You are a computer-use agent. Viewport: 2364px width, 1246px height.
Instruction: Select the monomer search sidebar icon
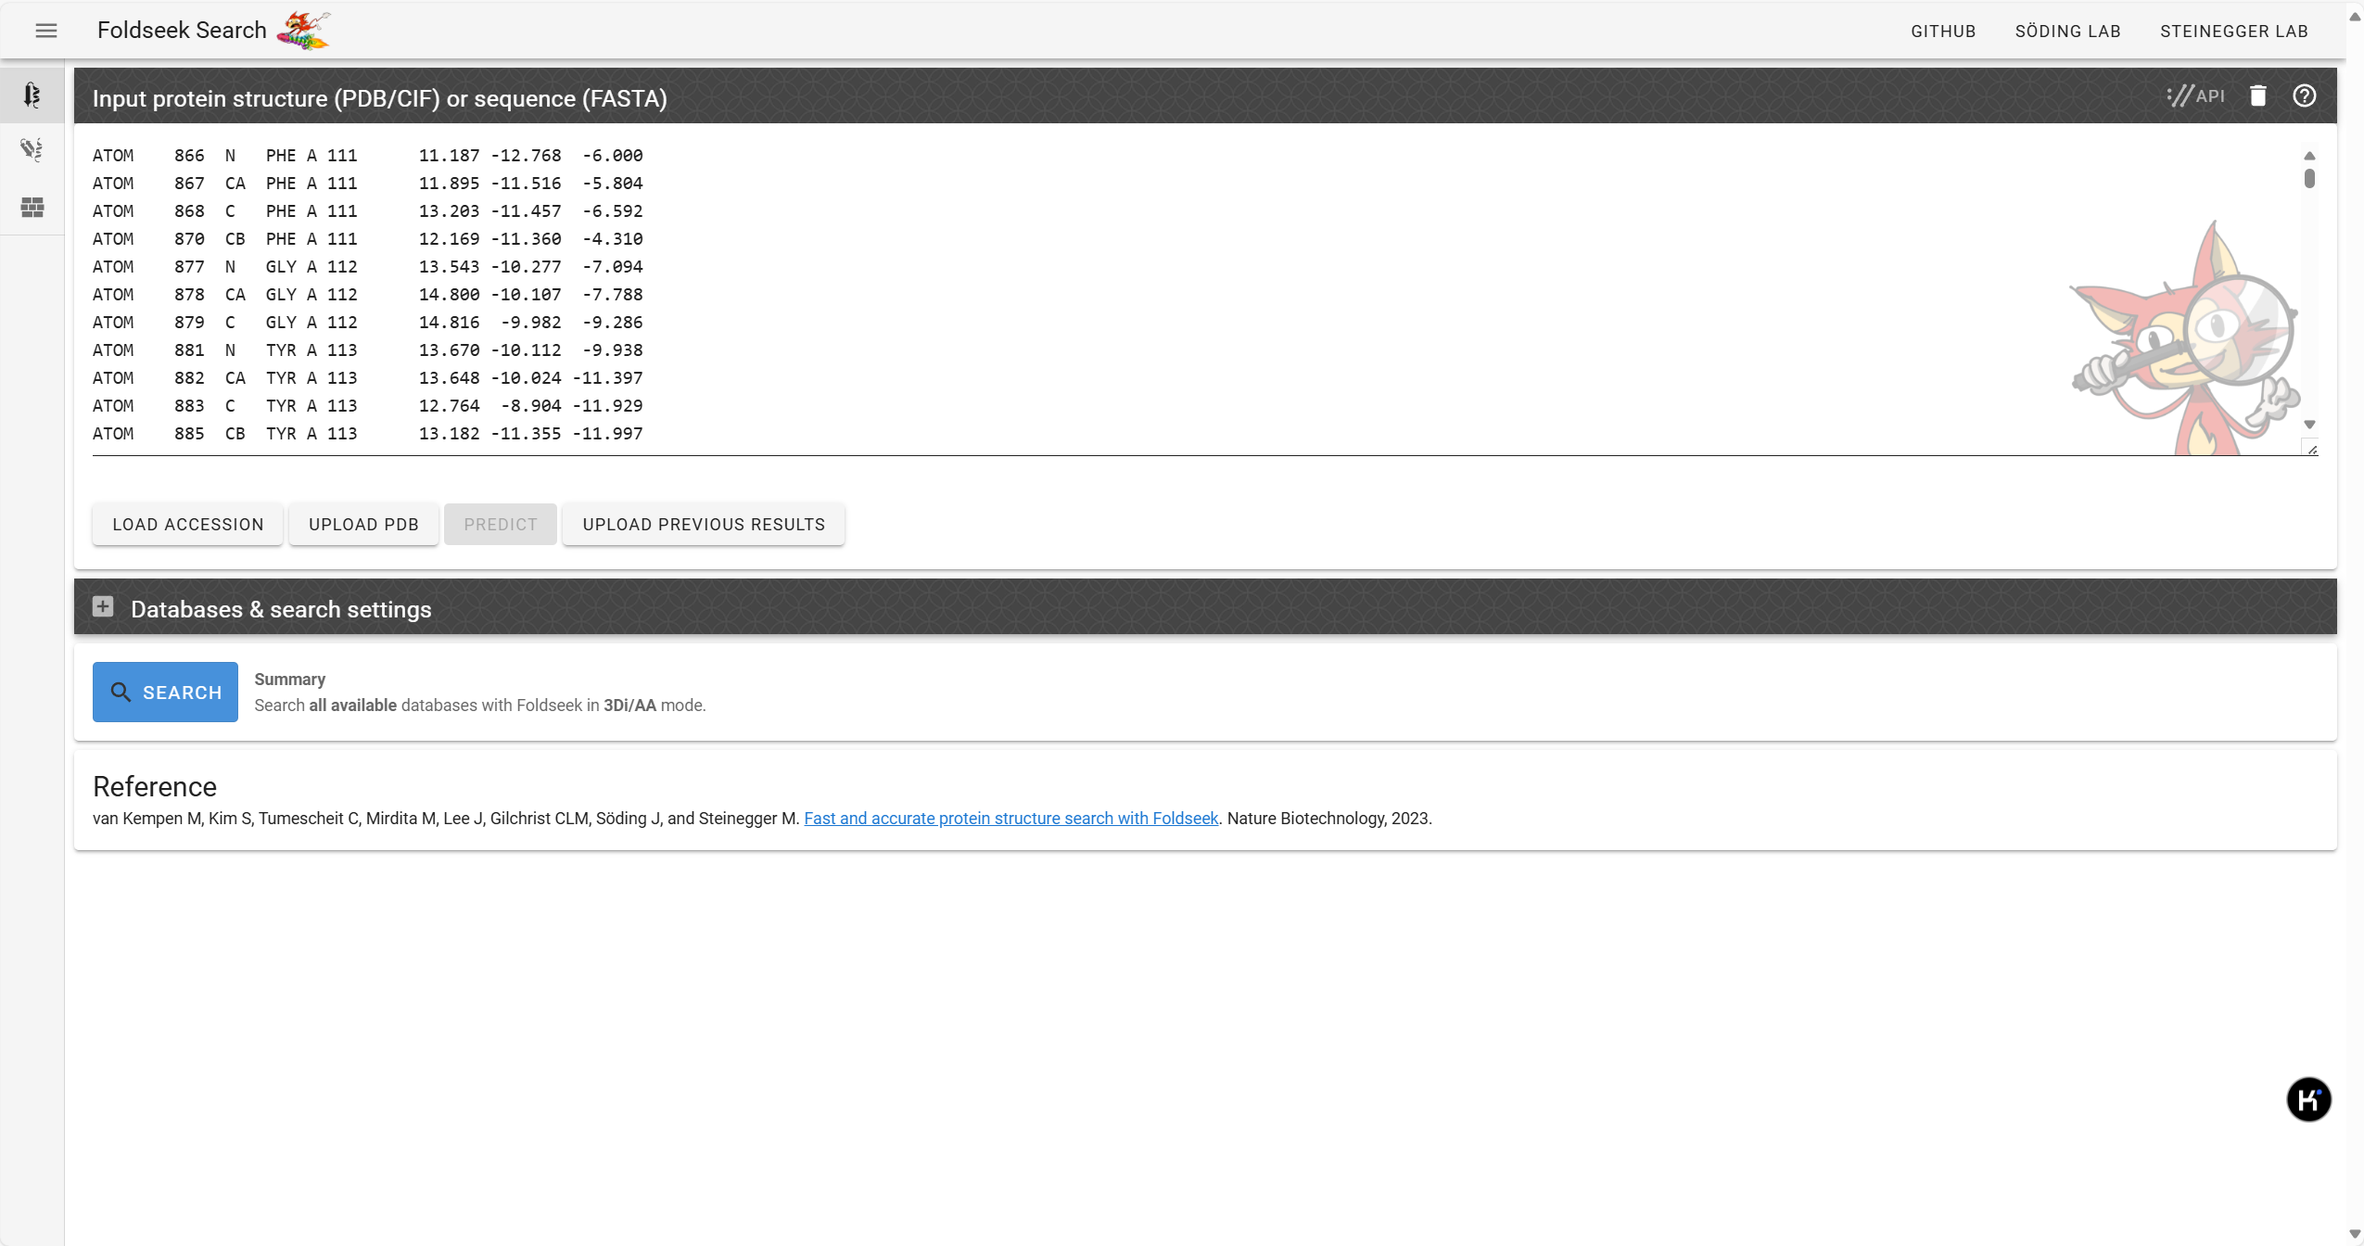pos(32,95)
